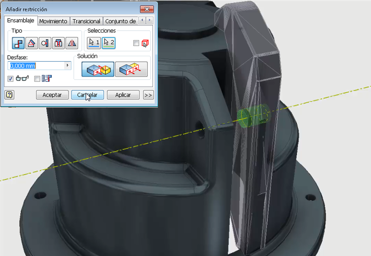Switch to the Transicional tab
371x256 pixels.
tap(86, 21)
